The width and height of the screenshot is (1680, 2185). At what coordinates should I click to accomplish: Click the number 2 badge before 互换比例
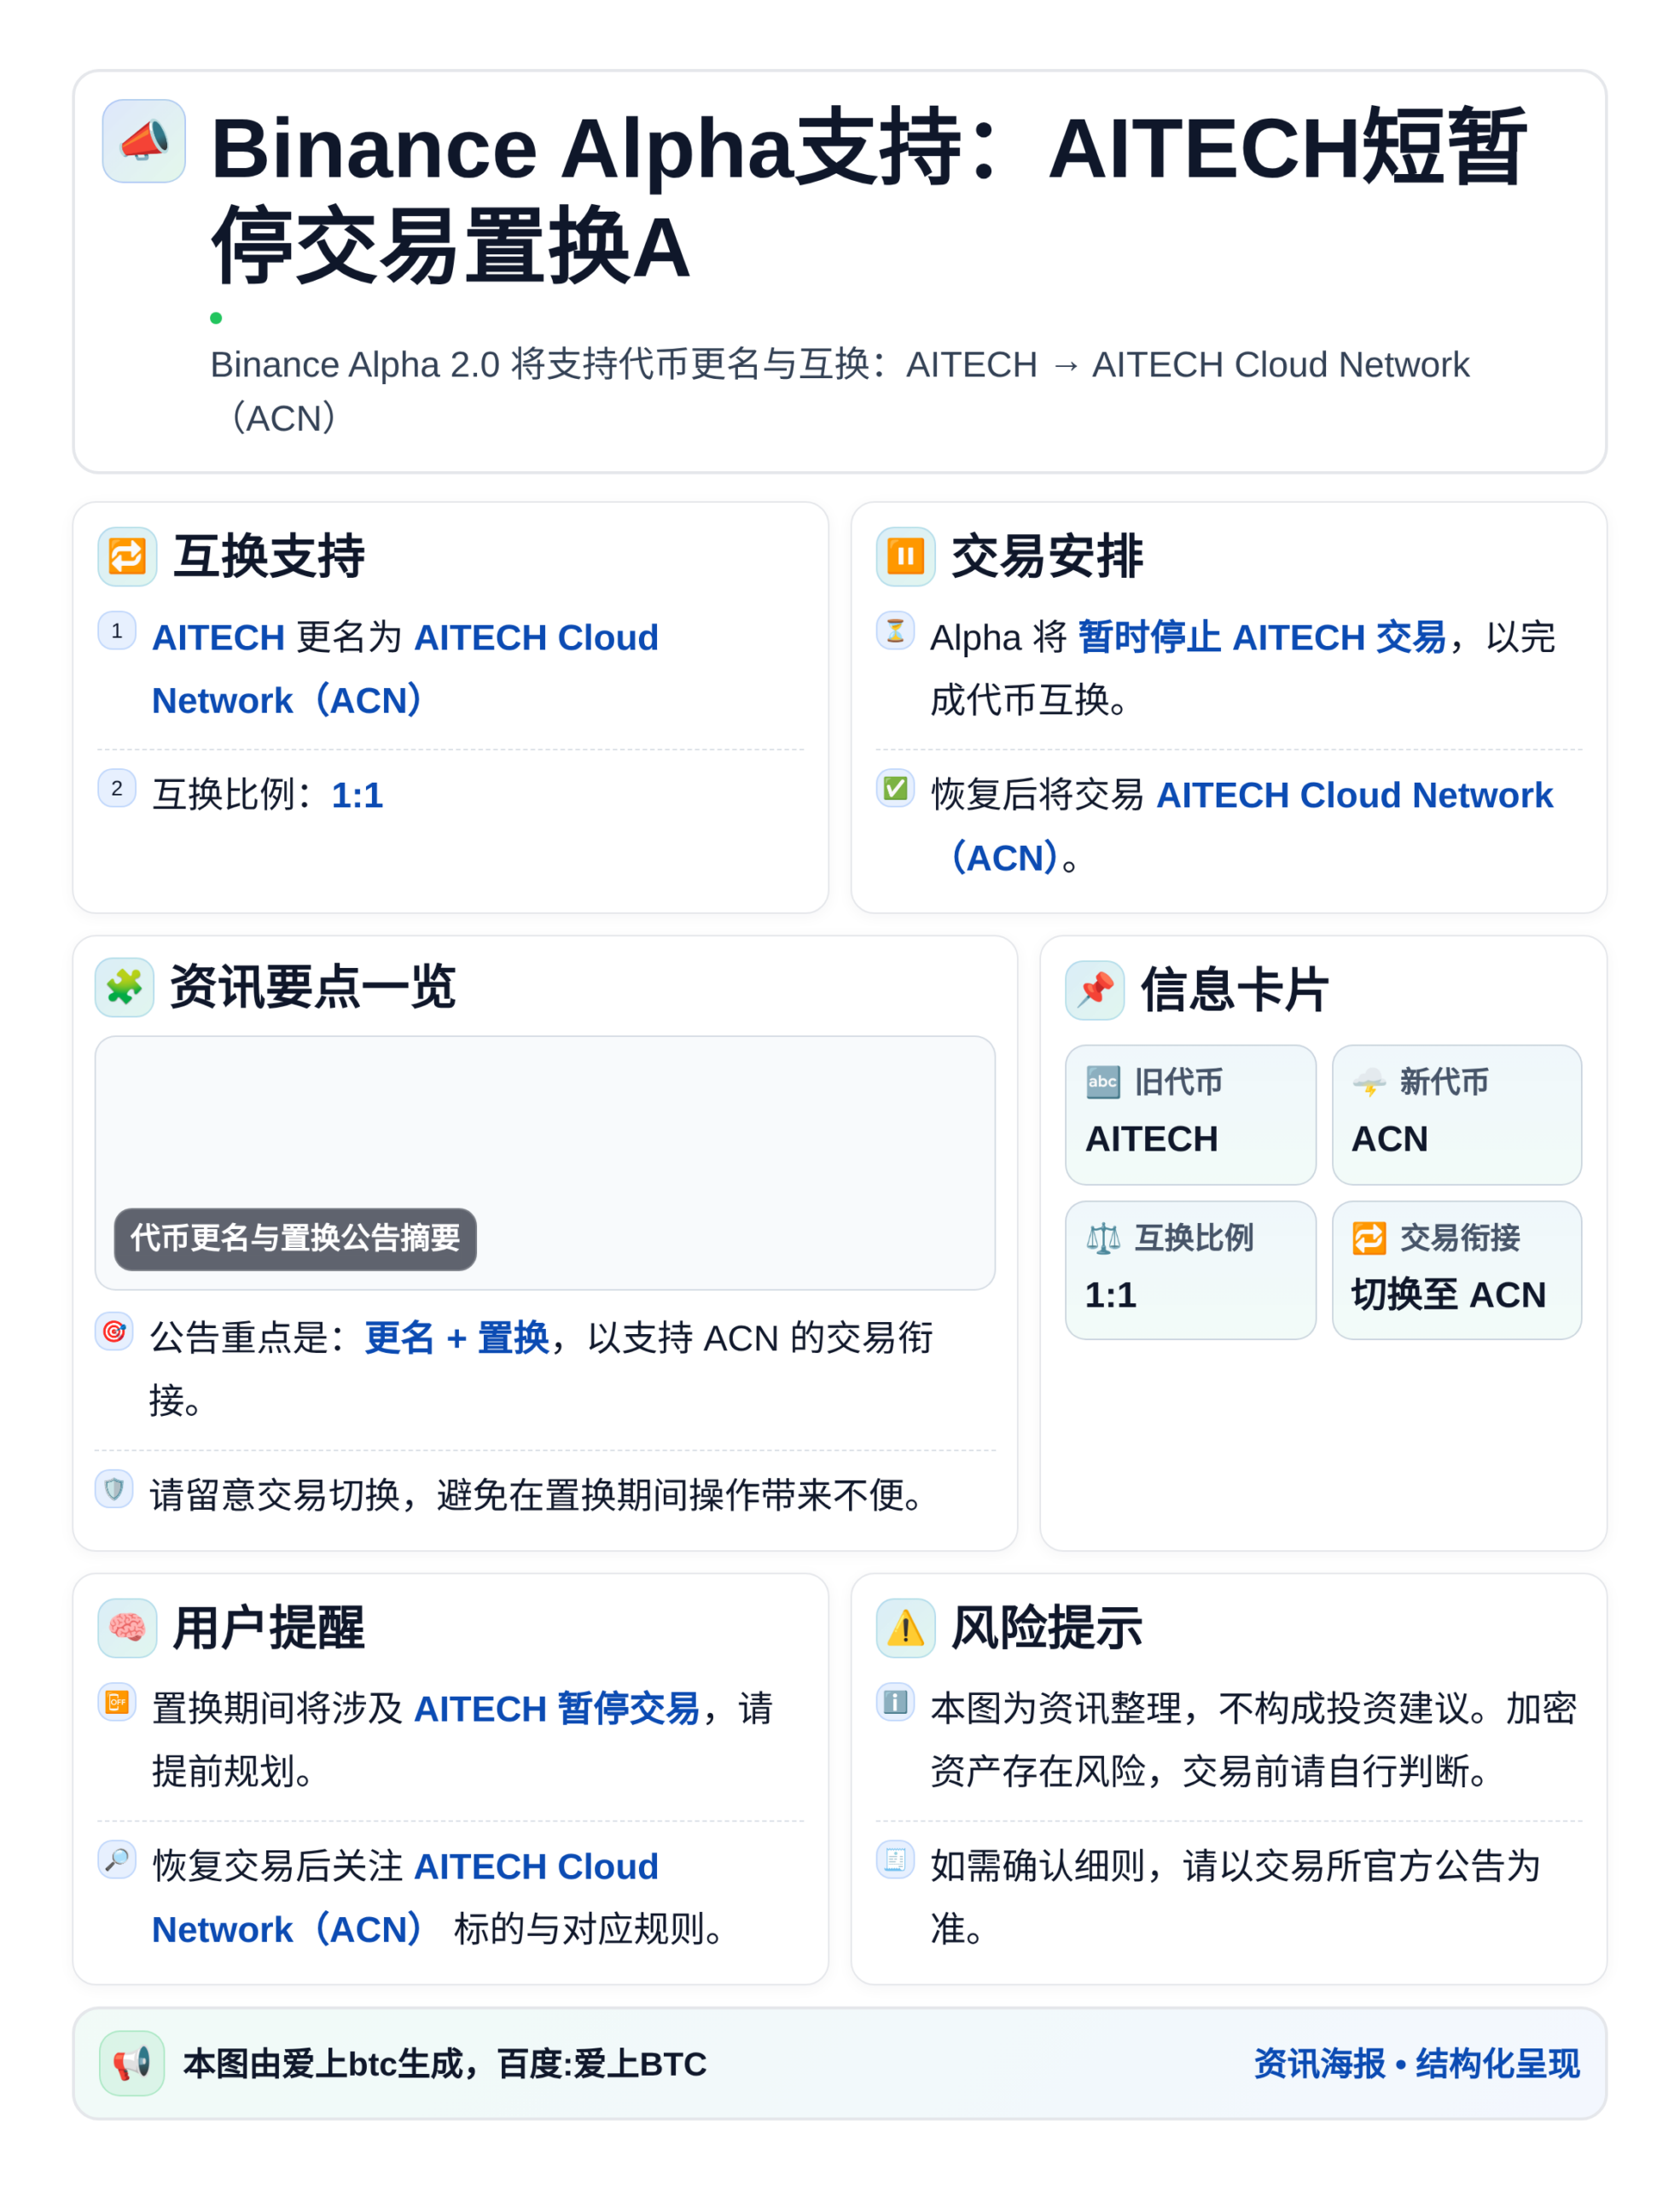(117, 789)
